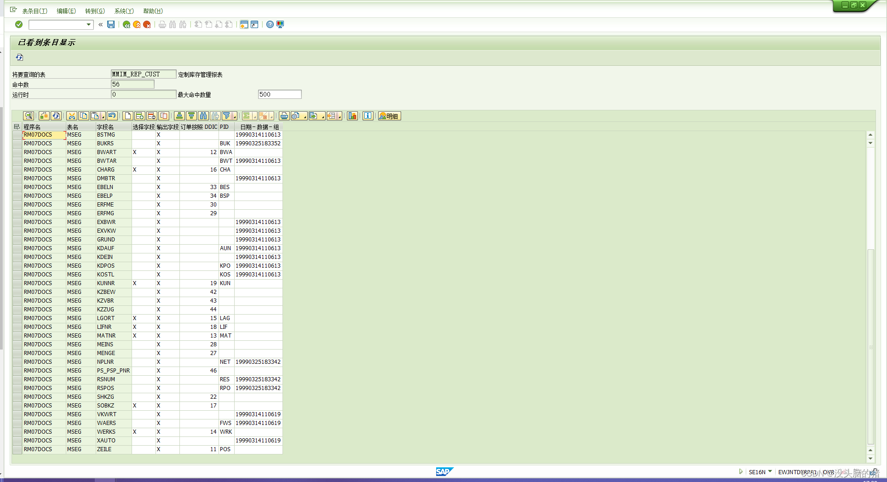Toggle the 选择字段 mark on WERKS row
This screenshot has width=887, height=482.
click(134, 431)
